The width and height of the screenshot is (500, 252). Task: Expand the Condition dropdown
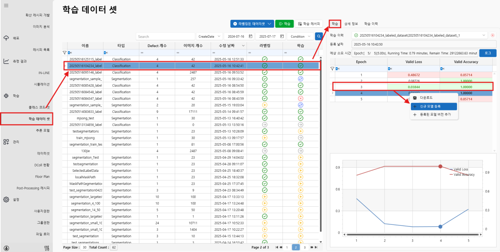coord(300,36)
